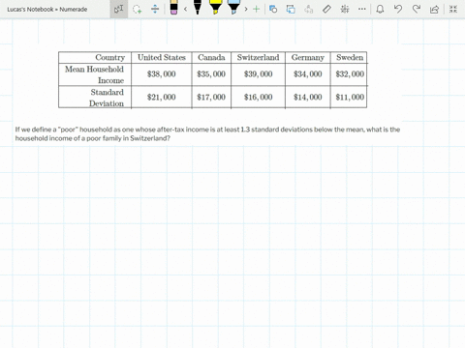
Task: Select the text/object selection tool
Action: tap(118, 9)
